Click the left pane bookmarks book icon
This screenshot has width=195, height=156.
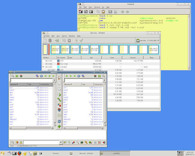37,76
